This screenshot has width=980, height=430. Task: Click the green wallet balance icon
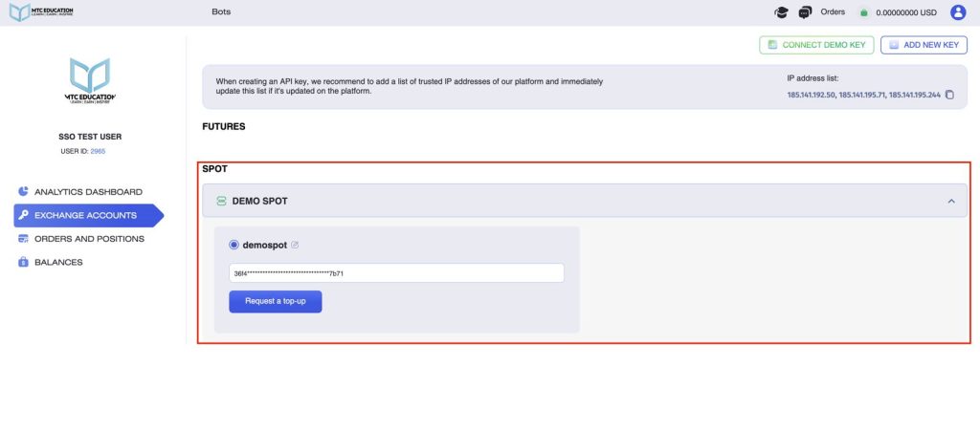click(x=864, y=12)
